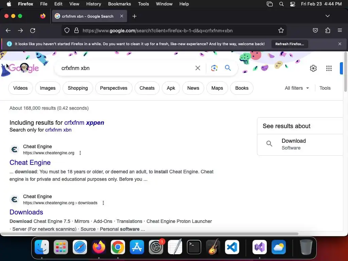This screenshot has height=261, width=348.
Task: Open 'Download Software' under See results about
Action: (x=300, y=144)
